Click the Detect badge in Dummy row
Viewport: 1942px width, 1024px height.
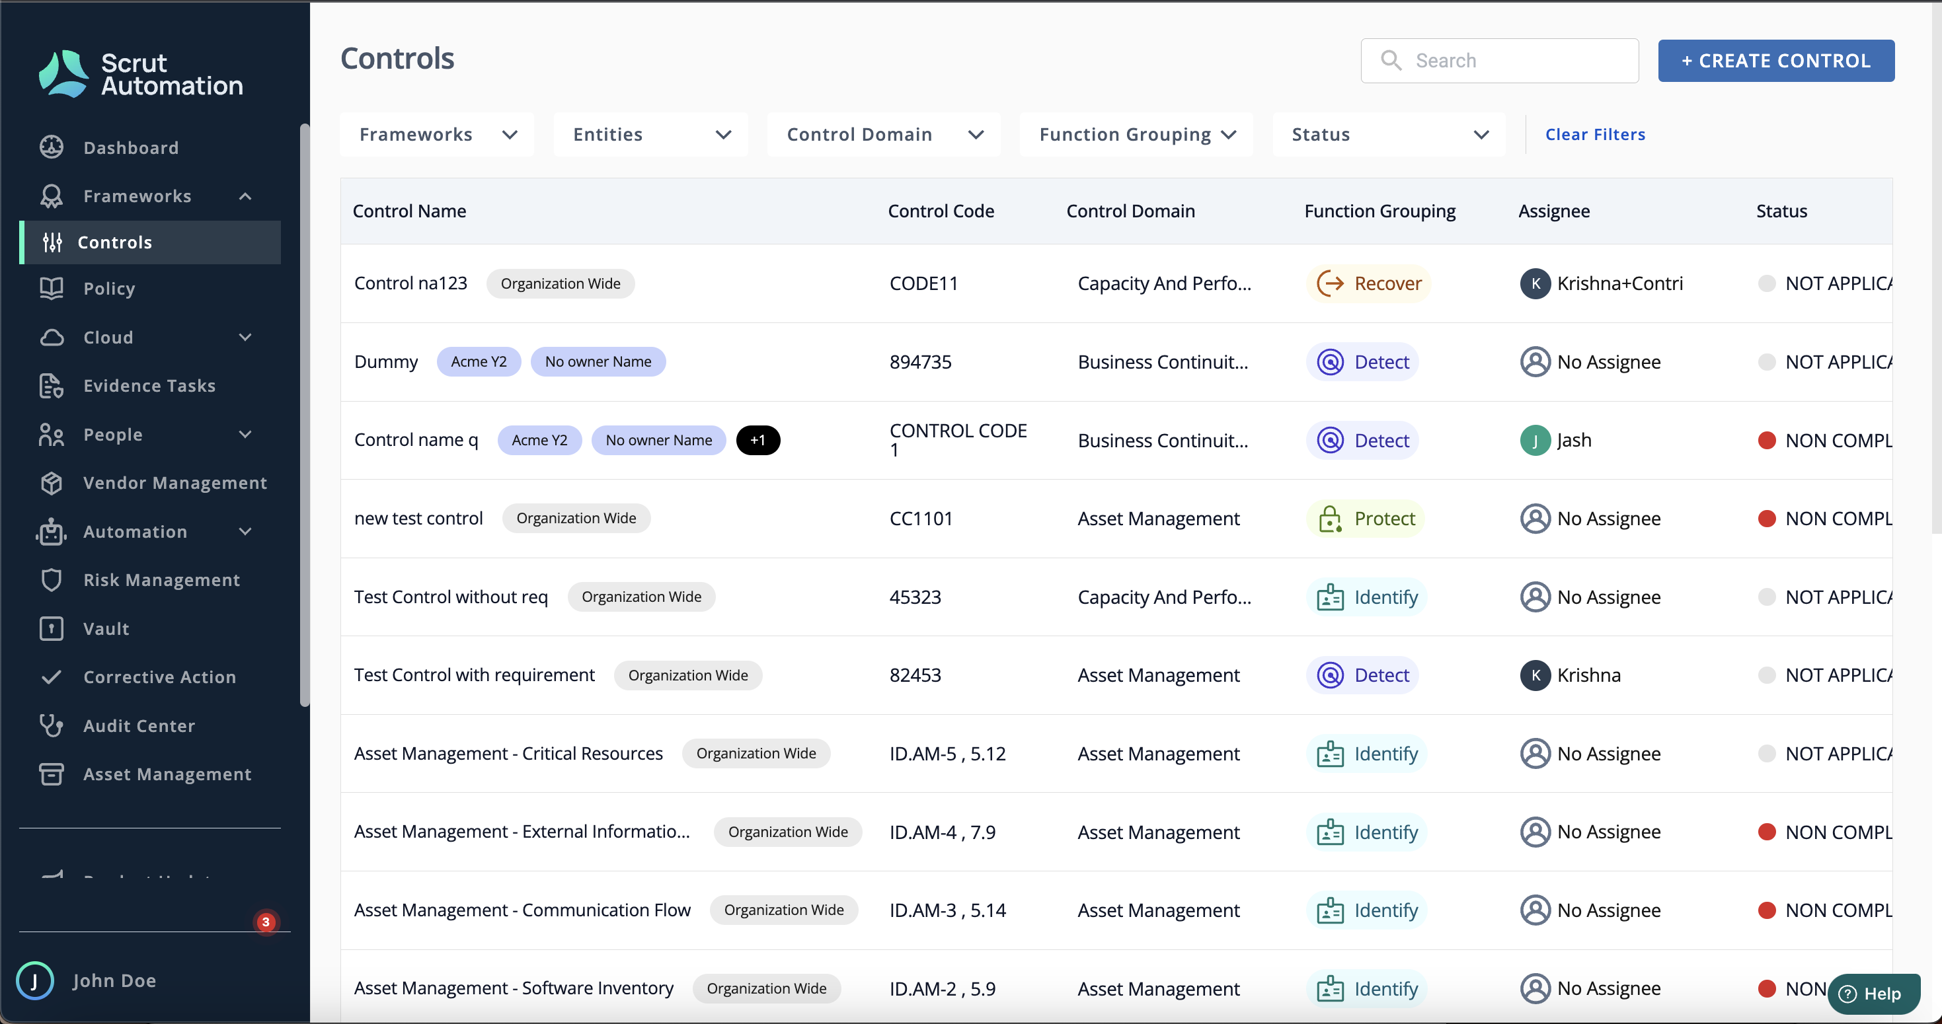tap(1362, 361)
